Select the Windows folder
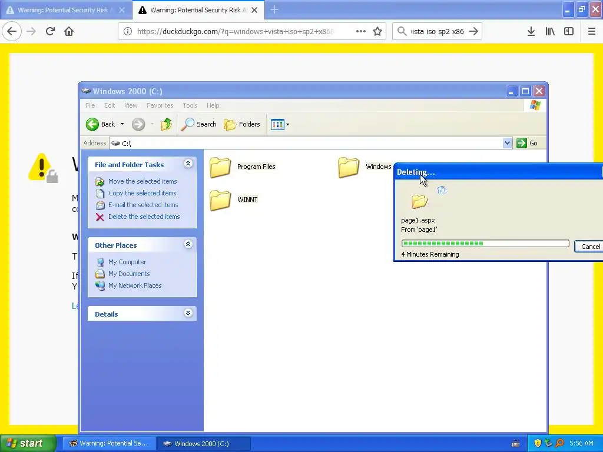603x452 pixels. pyautogui.click(x=365, y=167)
